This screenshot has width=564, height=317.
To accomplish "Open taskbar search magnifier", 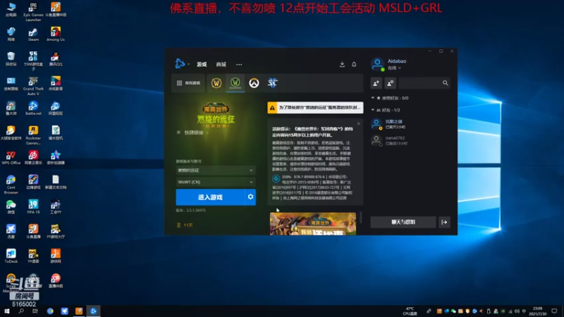I will 21,311.
